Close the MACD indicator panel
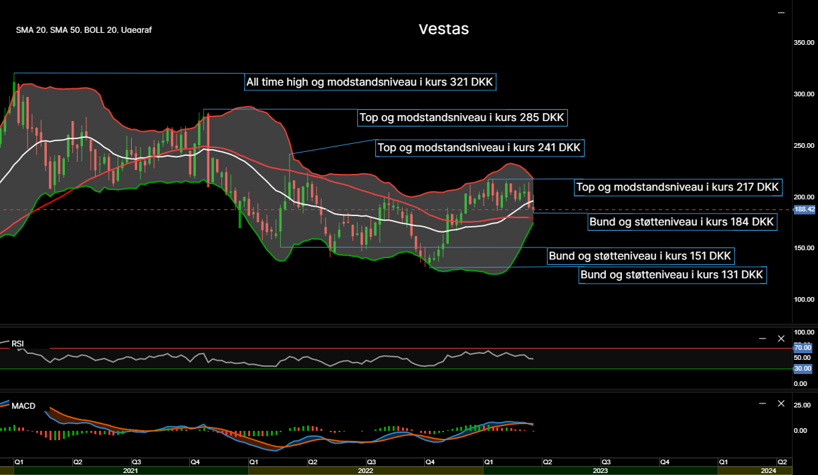The image size is (818, 475). (781, 403)
